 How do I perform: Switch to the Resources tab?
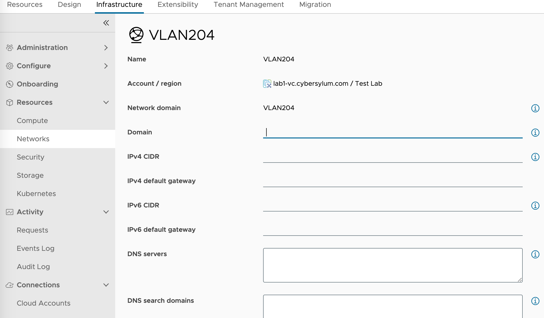point(25,5)
